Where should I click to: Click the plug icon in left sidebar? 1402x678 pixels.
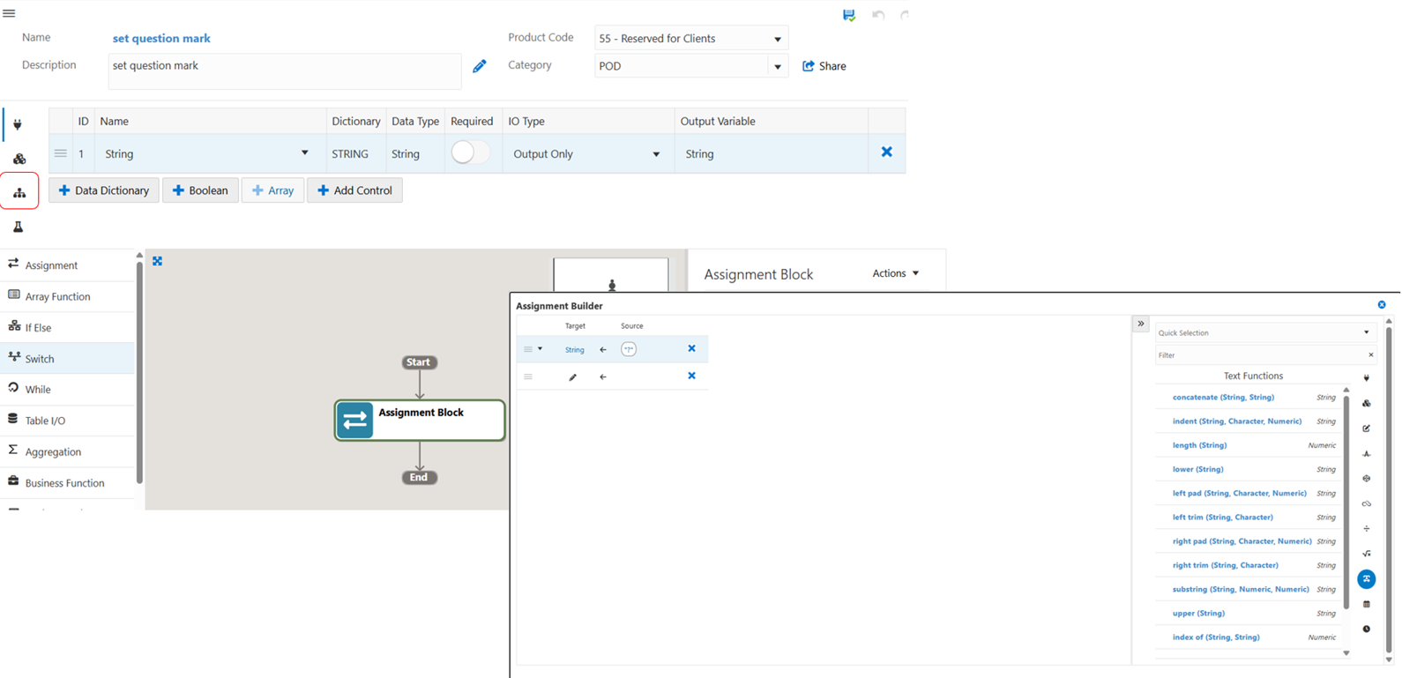(18, 125)
